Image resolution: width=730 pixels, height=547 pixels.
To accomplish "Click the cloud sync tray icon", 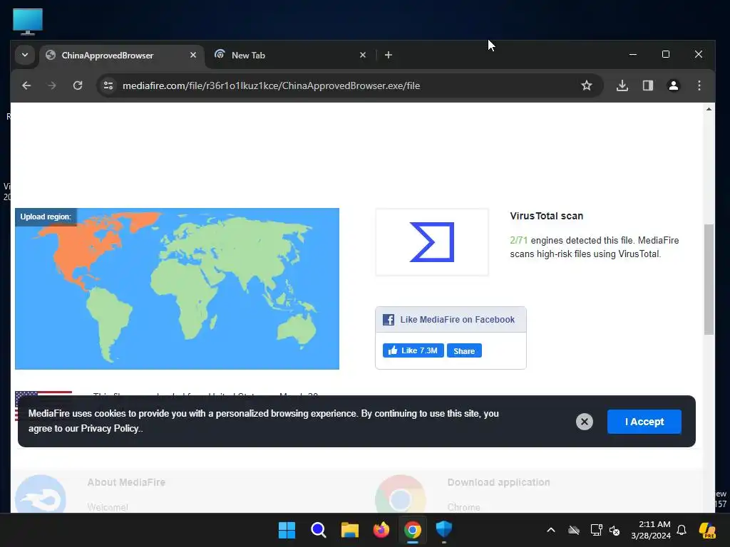I will [574, 530].
